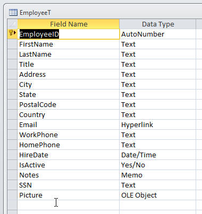
Task: Select the Title field name cell
Action: click(69, 64)
